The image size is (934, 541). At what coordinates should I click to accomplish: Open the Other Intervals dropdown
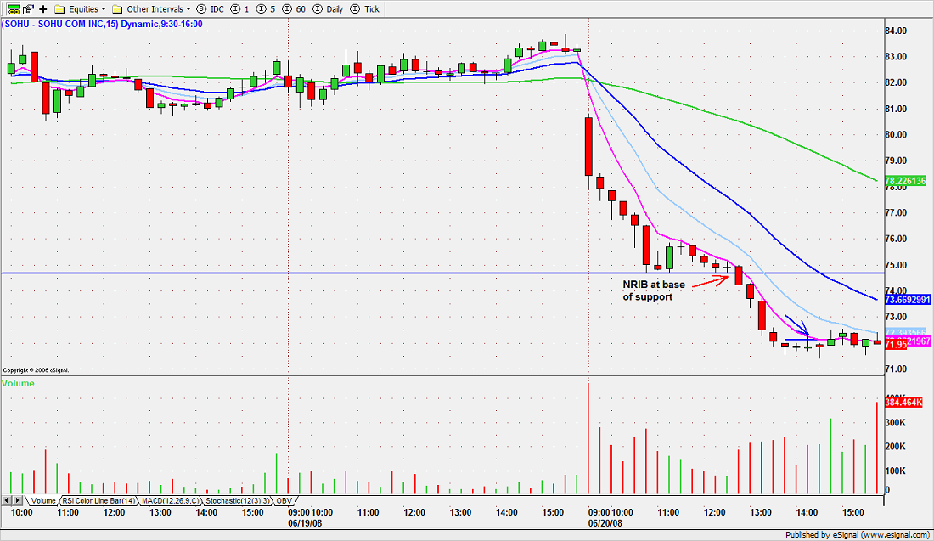pos(152,9)
